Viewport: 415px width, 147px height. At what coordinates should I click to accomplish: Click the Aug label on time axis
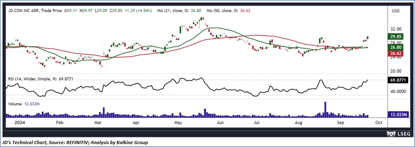coord(299,123)
